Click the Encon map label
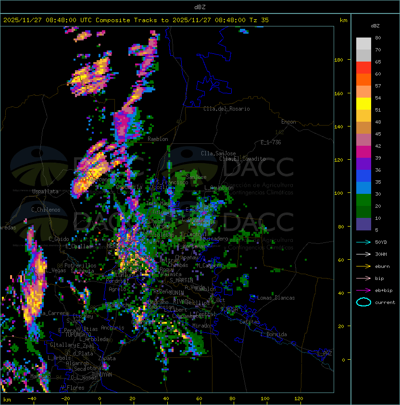 288,122
